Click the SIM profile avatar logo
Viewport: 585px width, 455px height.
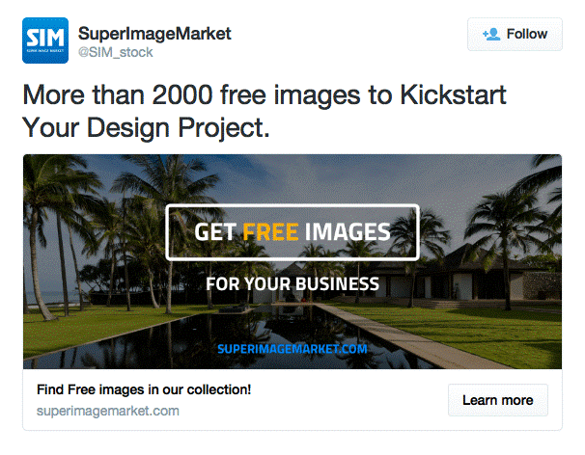click(x=45, y=41)
